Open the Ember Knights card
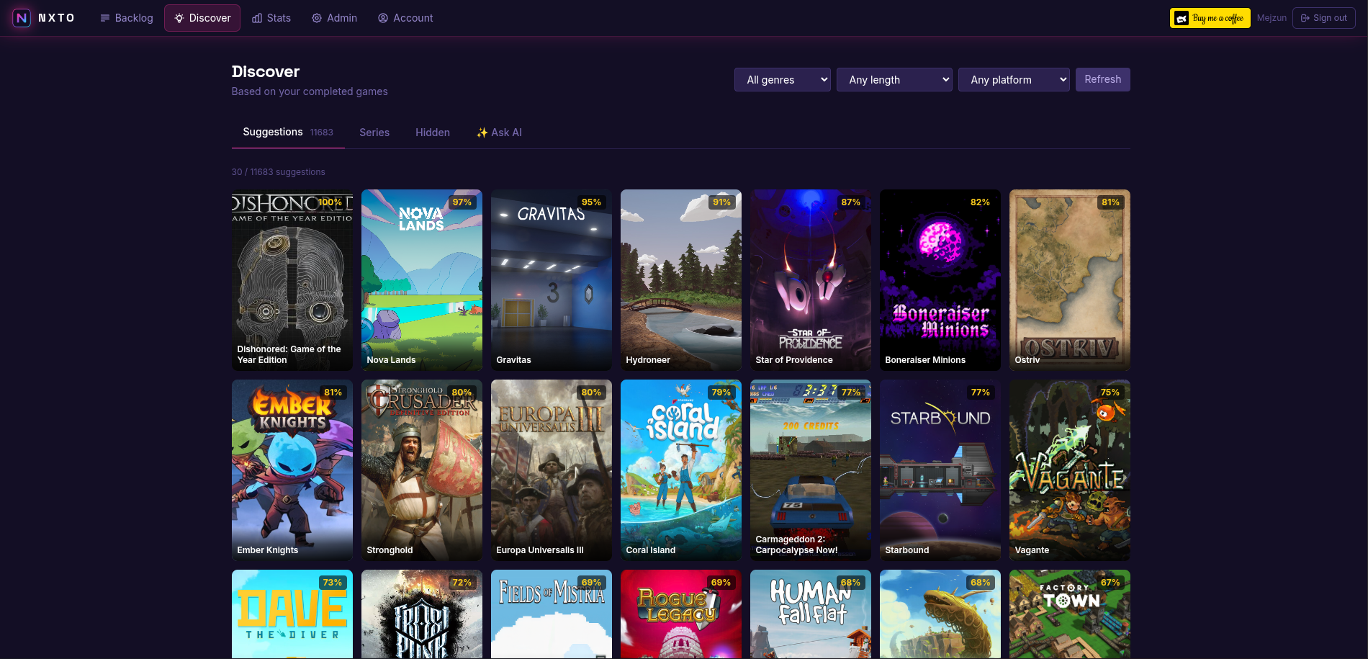The height and width of the screenshot is (659, 1368). pos(292,470)
